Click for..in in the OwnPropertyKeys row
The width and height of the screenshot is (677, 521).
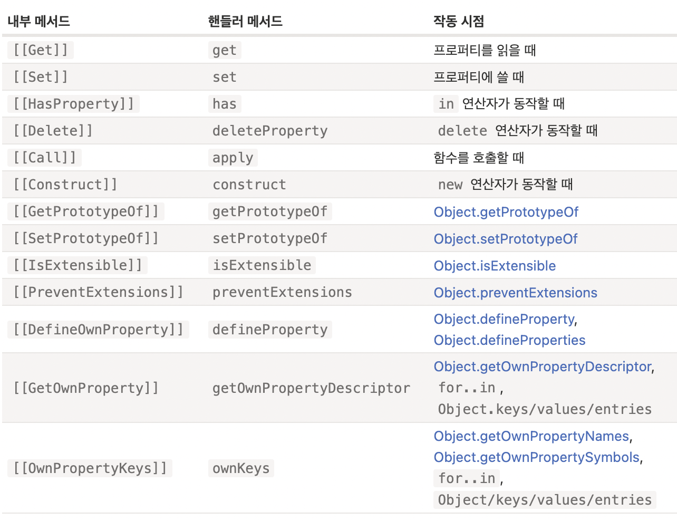[467, 478]
